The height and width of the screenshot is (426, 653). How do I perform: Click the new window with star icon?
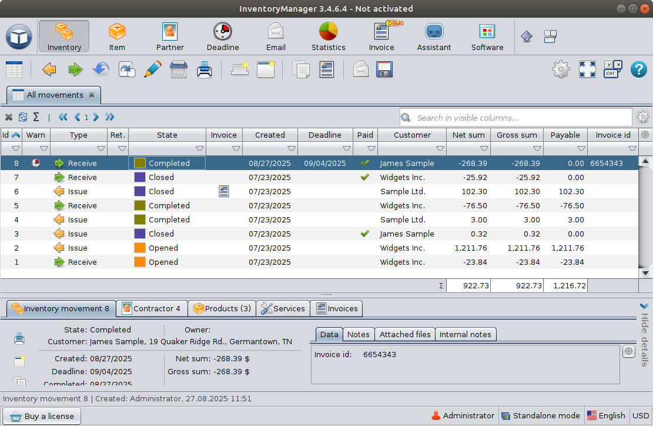[266, 69]
